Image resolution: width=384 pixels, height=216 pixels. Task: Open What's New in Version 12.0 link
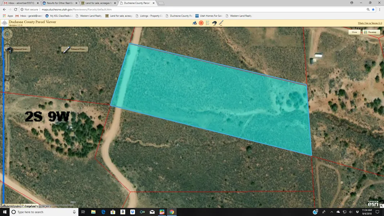pyautogui.click(x=370, y=23)
